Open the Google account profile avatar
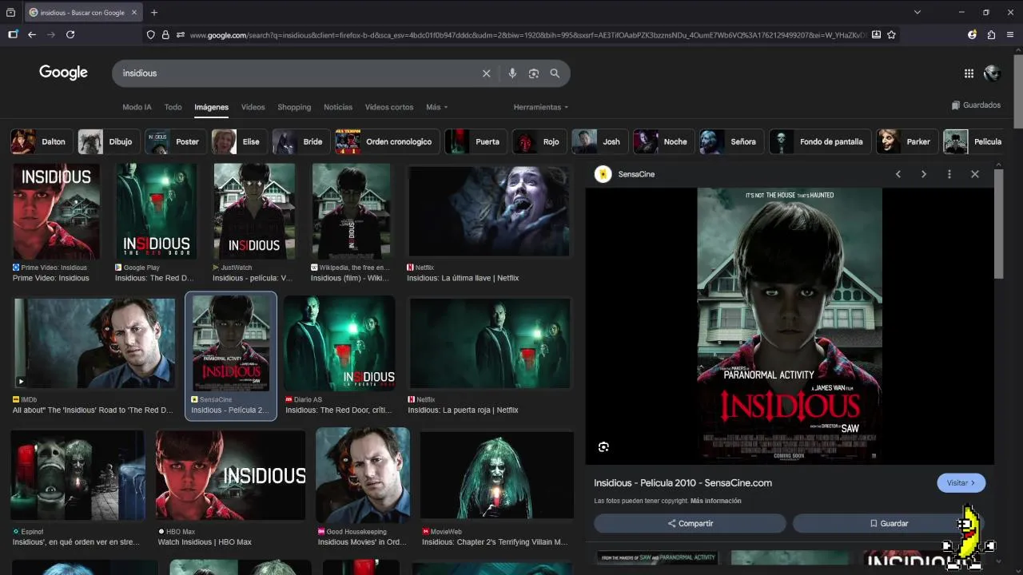The height and width of the screenshot is (575, 1023). click(993, 73)
